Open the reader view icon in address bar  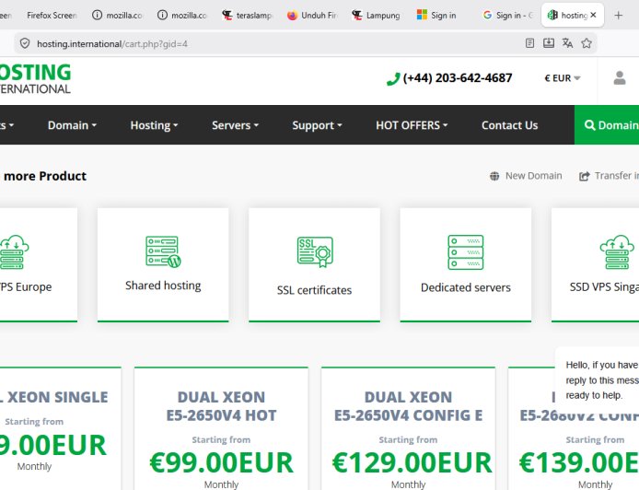coord(529,43)
